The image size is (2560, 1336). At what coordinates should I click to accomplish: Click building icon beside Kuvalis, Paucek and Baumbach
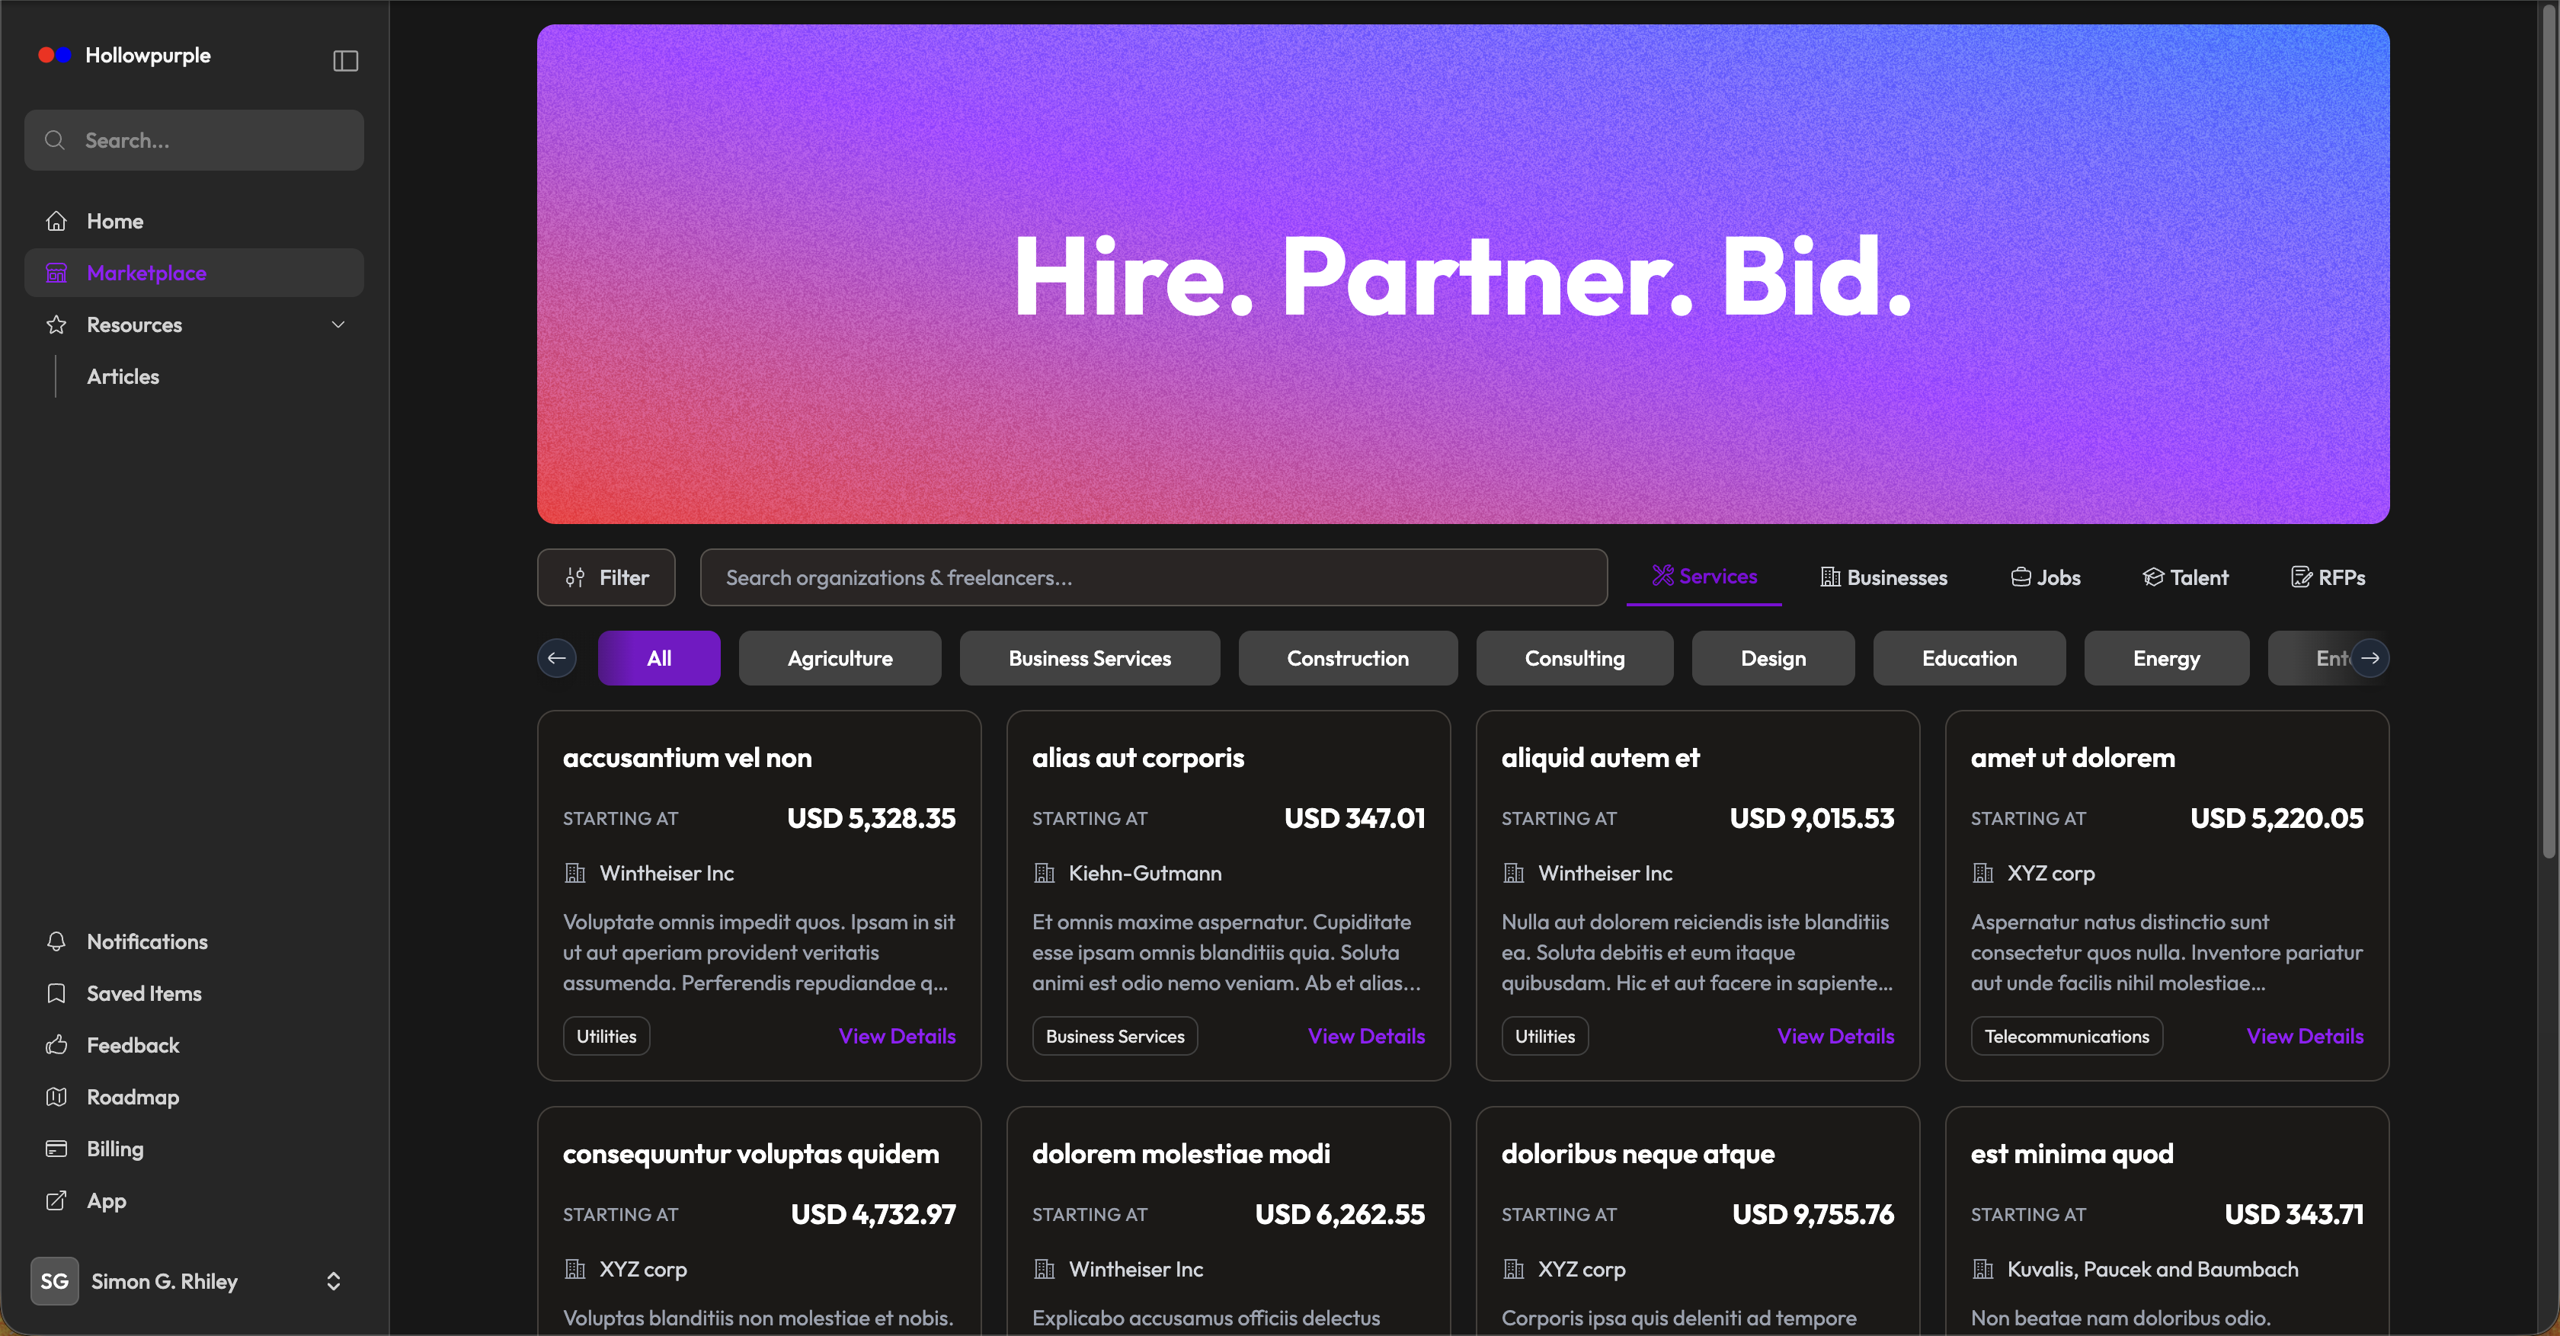pyautogui.click(x=1982, y=1270)
